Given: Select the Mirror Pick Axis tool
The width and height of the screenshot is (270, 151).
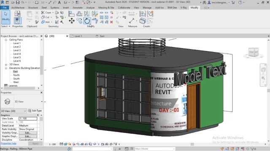Looking at the screenshot, I should coord(87,14).
